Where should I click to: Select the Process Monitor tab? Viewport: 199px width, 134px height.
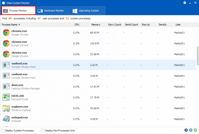[18, 11]
